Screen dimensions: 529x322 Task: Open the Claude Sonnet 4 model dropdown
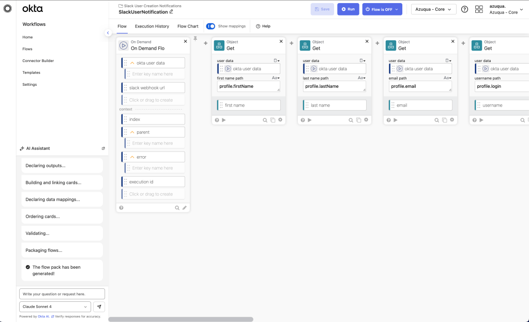(54, 306)
